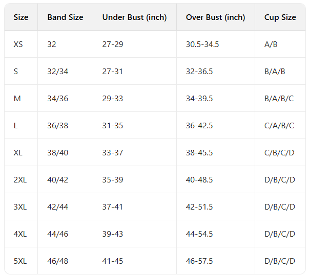
Task: Click the 36-42.5 over bust value
Action: coord(199,126)
